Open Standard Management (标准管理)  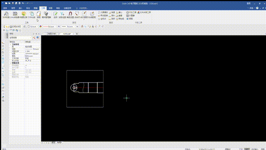[92, 15]
